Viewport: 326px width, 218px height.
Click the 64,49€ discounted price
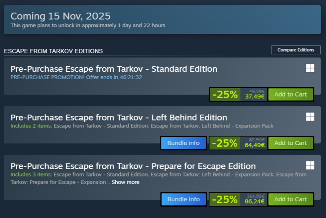click(255, 145)
